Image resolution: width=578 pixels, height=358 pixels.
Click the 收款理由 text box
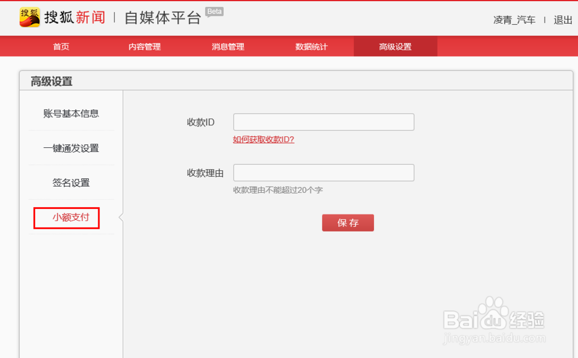coord(323,172)
